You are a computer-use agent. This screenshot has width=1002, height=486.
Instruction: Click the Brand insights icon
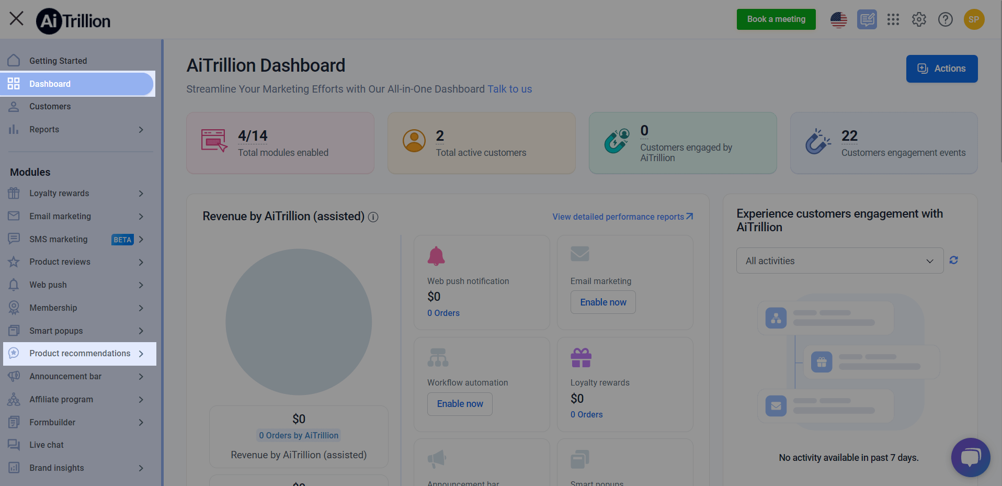14,468
